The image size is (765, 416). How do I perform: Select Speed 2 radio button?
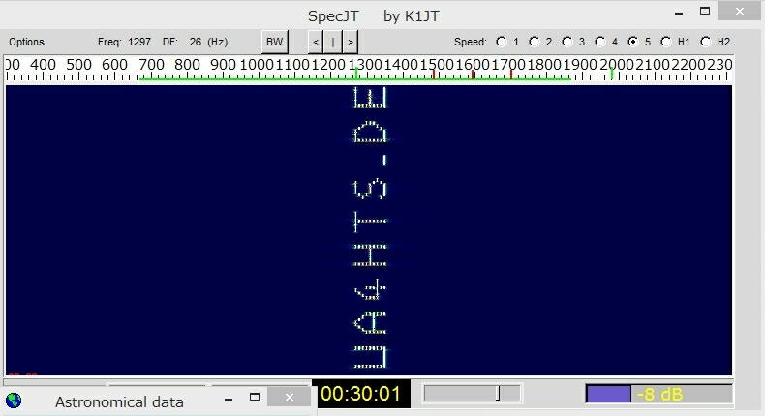pos(535,42)
